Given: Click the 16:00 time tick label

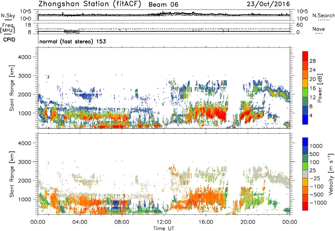Looking at the screenshot, I should (206, 222).
